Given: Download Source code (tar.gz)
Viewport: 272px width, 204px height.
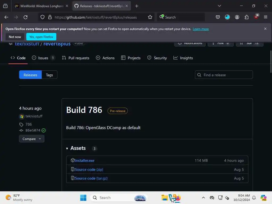Looking at the screenshot, I should point(91,178).
